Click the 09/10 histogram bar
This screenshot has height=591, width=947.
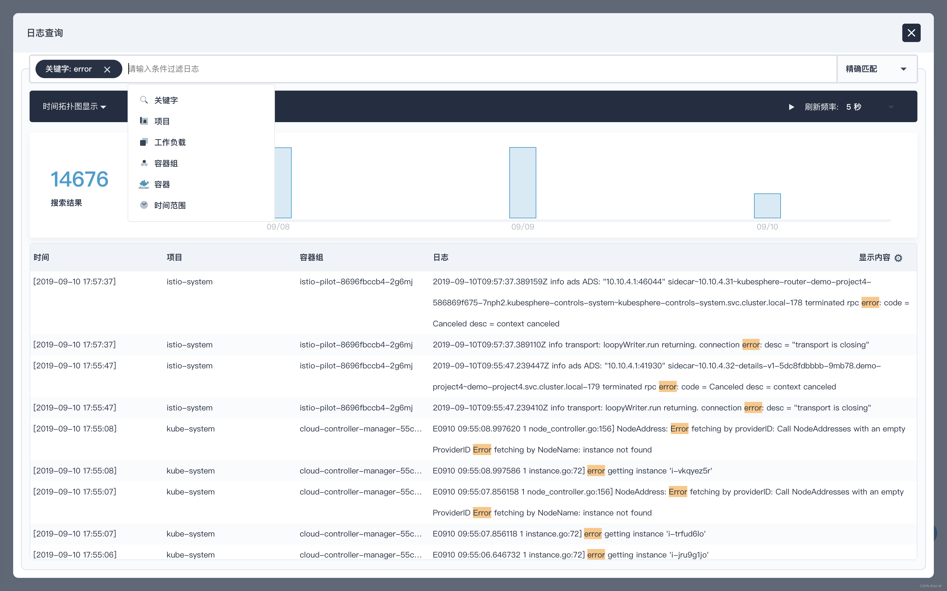click(767, 206)
